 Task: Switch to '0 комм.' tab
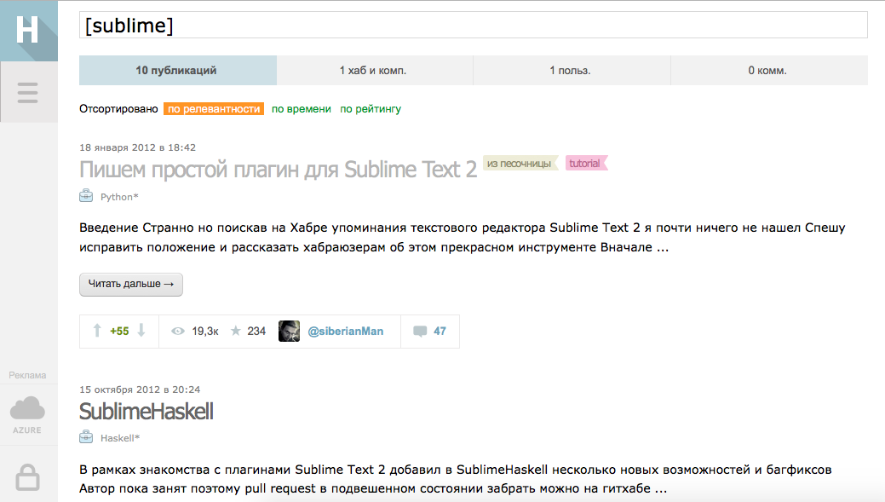point(768,71)
